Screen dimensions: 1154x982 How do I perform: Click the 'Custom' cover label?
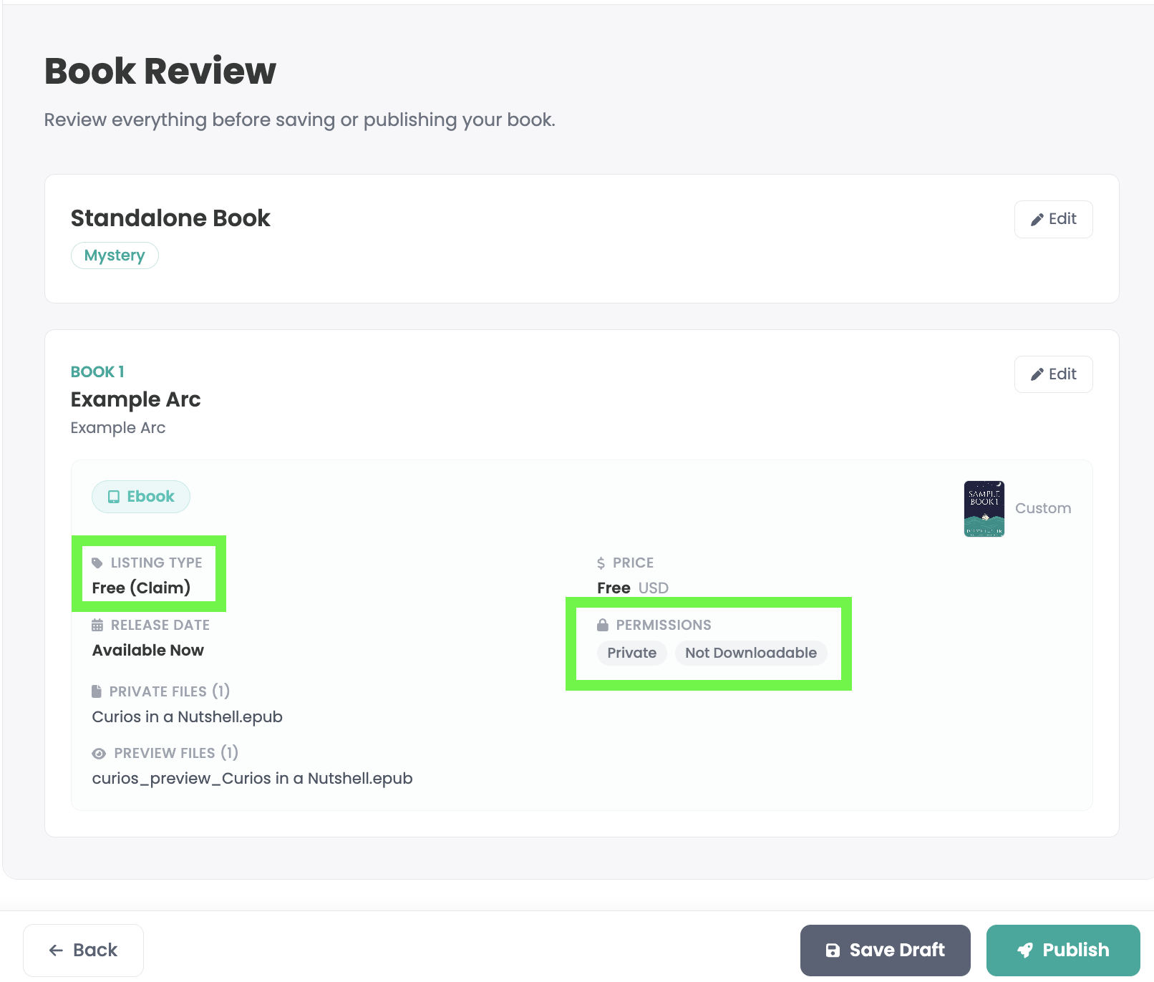tap(1043, 508)
